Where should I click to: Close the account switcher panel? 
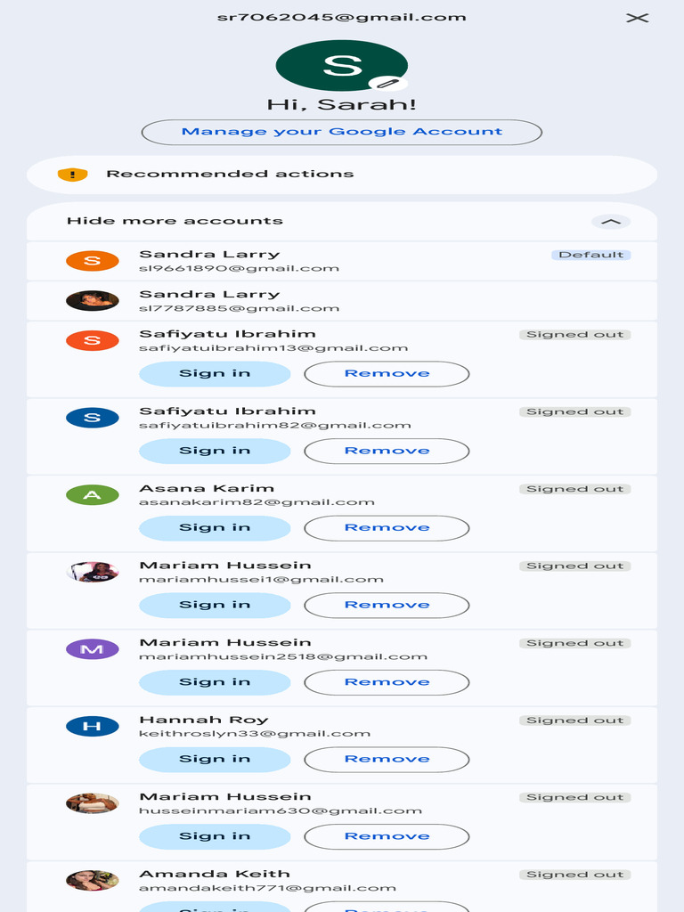point(637,18)
